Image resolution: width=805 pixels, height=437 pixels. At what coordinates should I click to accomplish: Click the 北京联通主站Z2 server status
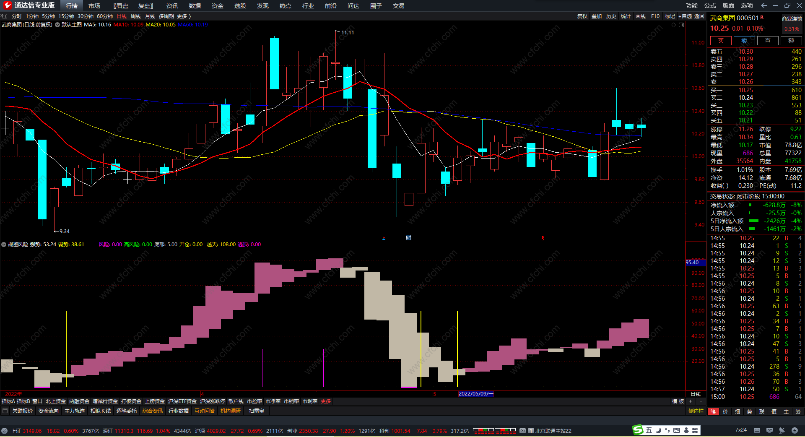[x=553, y=431]
